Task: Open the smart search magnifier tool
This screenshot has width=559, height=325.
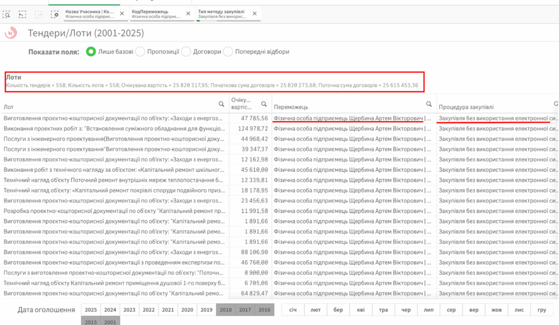Action: click(x=7, y=14)
